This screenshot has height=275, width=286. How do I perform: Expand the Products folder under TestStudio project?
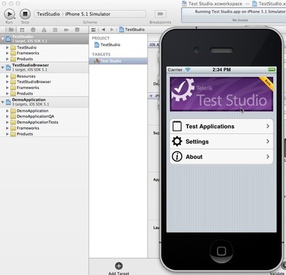click(x=8, y=59)
